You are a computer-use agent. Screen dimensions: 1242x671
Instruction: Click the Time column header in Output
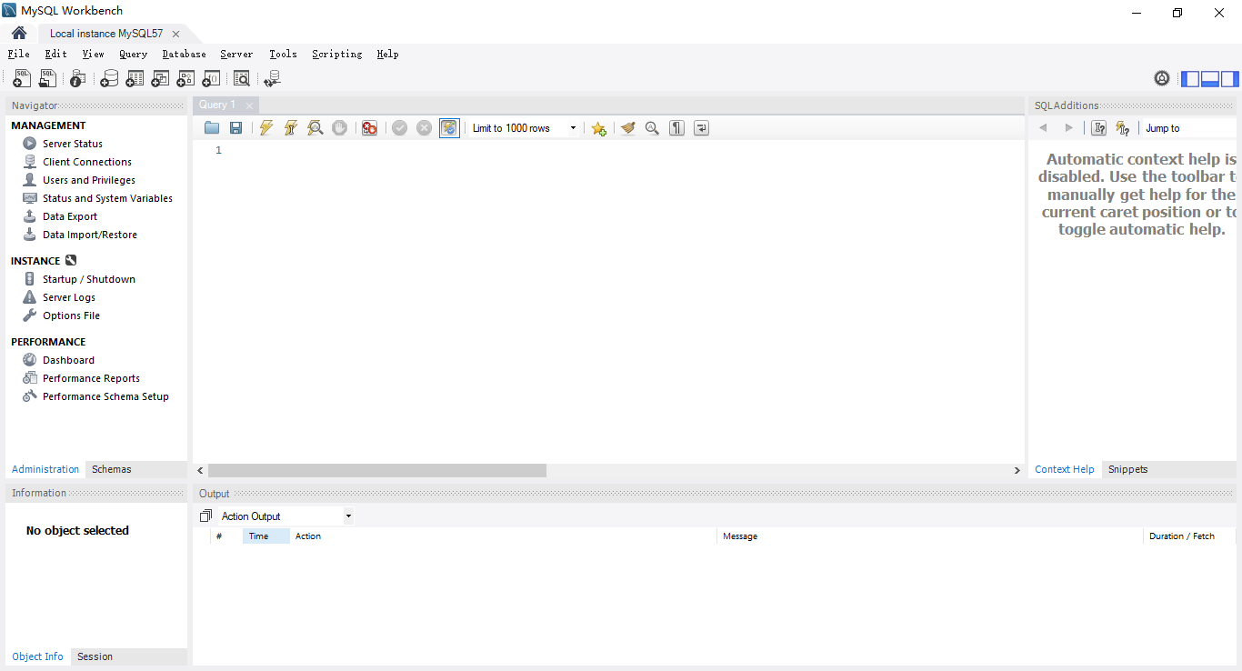[x=265, y=536]
